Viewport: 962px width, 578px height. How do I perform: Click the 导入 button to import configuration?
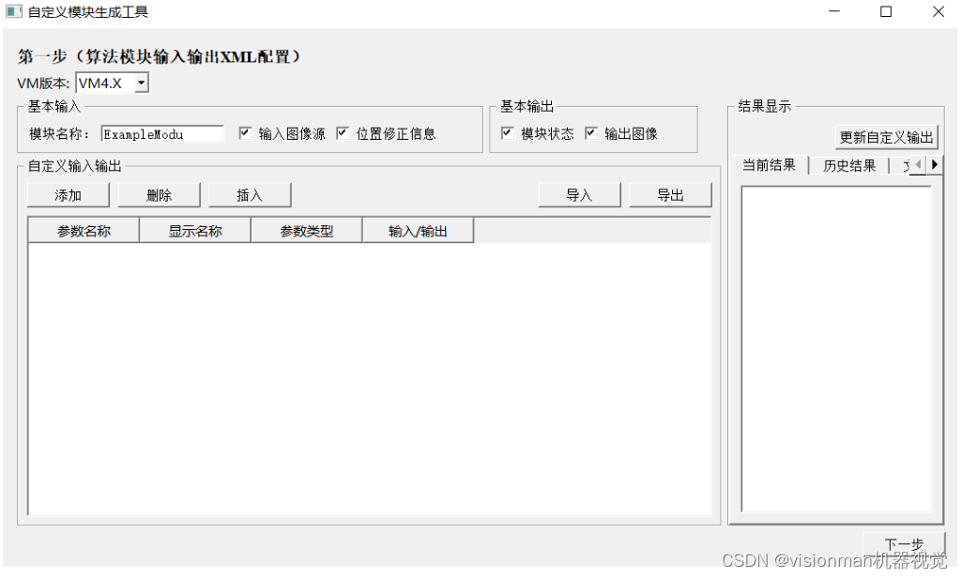579,194
